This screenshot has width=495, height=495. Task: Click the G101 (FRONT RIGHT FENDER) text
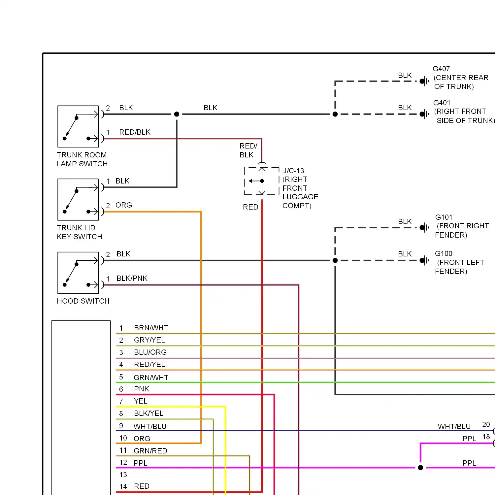click(x=462, y=226)
